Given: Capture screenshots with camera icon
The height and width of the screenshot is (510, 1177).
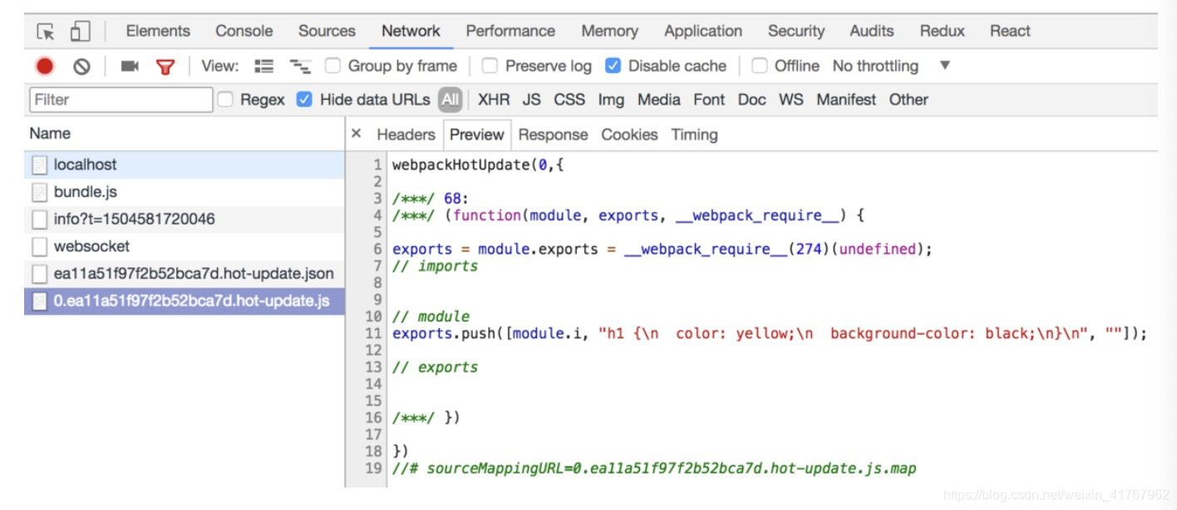Looking at the screenshot, I should (x=130, y=66).
